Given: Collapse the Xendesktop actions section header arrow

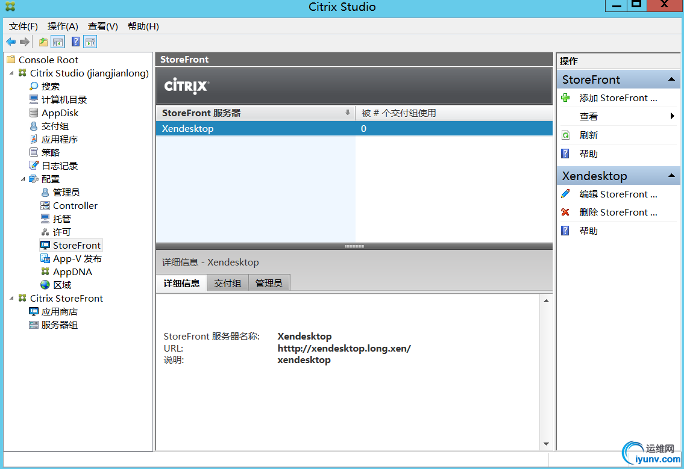Looking at the screenshot, I should click(671, 176).
